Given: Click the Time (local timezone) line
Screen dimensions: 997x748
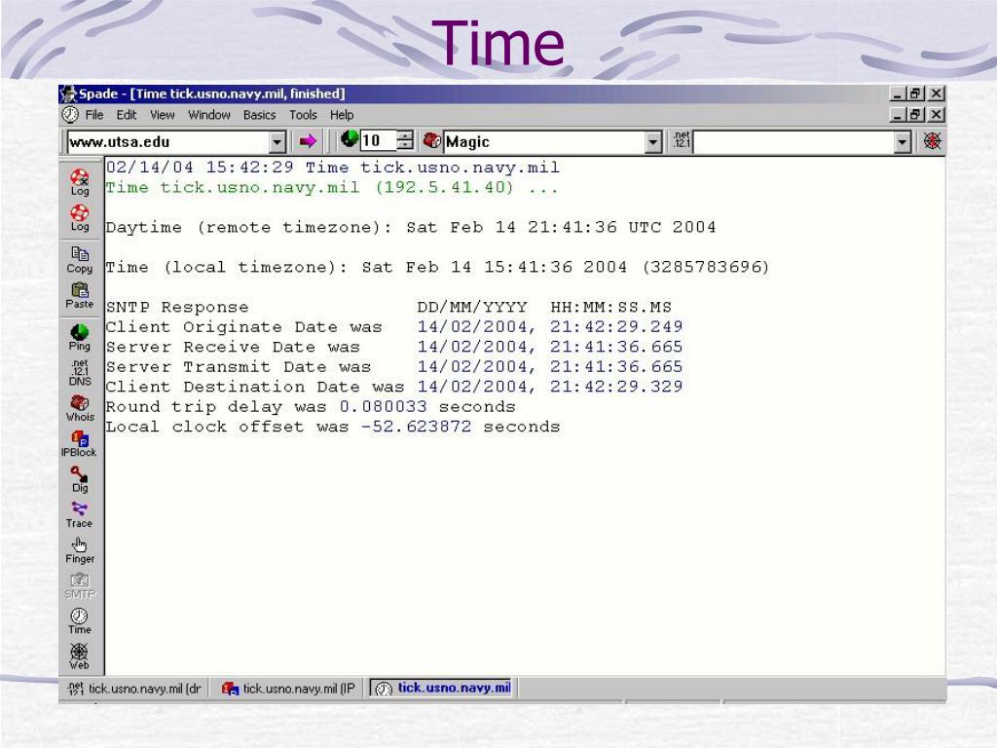Looking at the screenshot, I should [437, 267].
